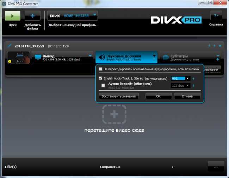Open the Справка help question-mark button
This screenshot has width=229, height=178.
click(x=216, y=15)
